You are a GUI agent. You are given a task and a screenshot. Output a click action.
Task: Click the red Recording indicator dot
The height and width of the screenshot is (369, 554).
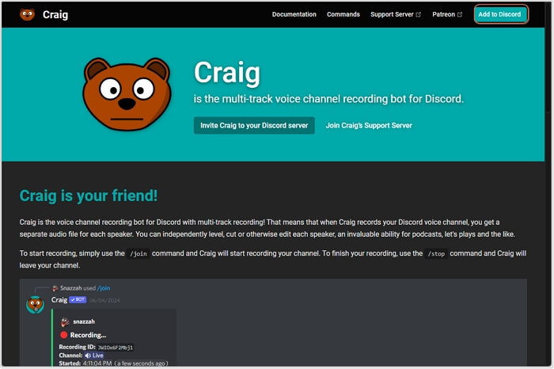[64, 335]
